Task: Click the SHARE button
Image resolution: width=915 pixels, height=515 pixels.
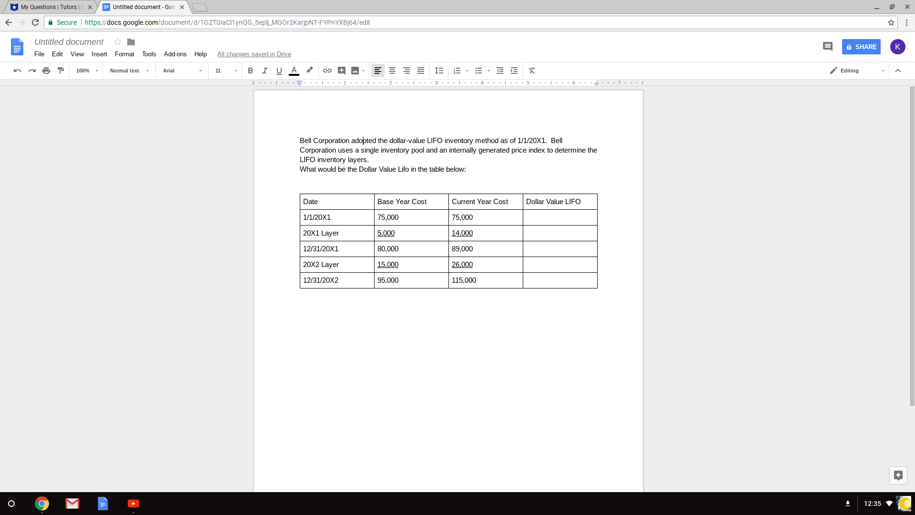Action: (861, 47)
